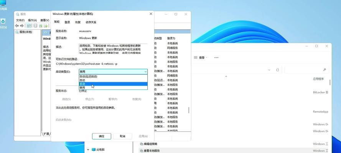Choose 手动 from the startup type list
Viewport: 341px width, 153px height.
pyautogui.click(x=113, y=84)
